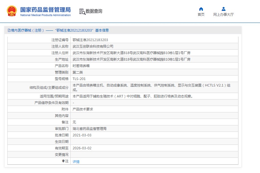Click the 国家药品监督管理局 title
The width and height of the screenshot is (260, 173).
coord(45,10)
